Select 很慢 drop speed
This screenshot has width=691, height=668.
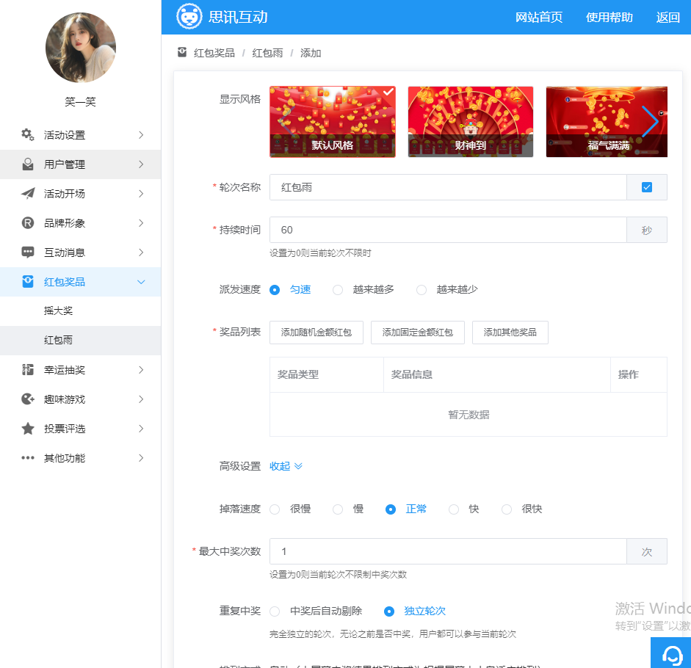tap(275, 509)
